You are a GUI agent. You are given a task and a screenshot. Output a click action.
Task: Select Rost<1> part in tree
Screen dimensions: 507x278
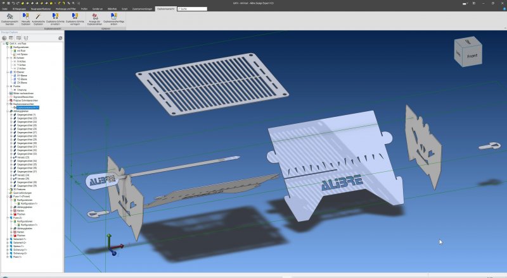click(18, 257)
